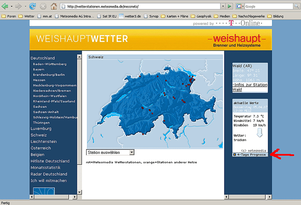
Task: Open the Bildung bookmarks folder
Action: [275, 16]
